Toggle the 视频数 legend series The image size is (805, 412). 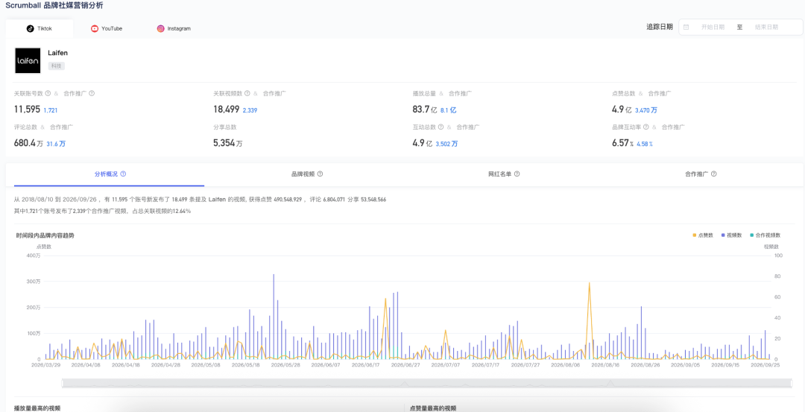[732, 235]
